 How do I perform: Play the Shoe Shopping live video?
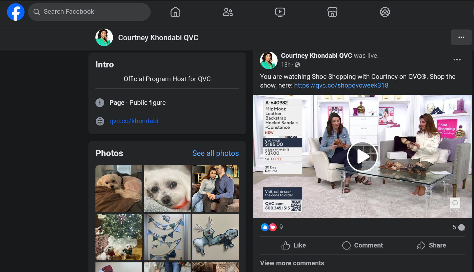click(362, 157)
